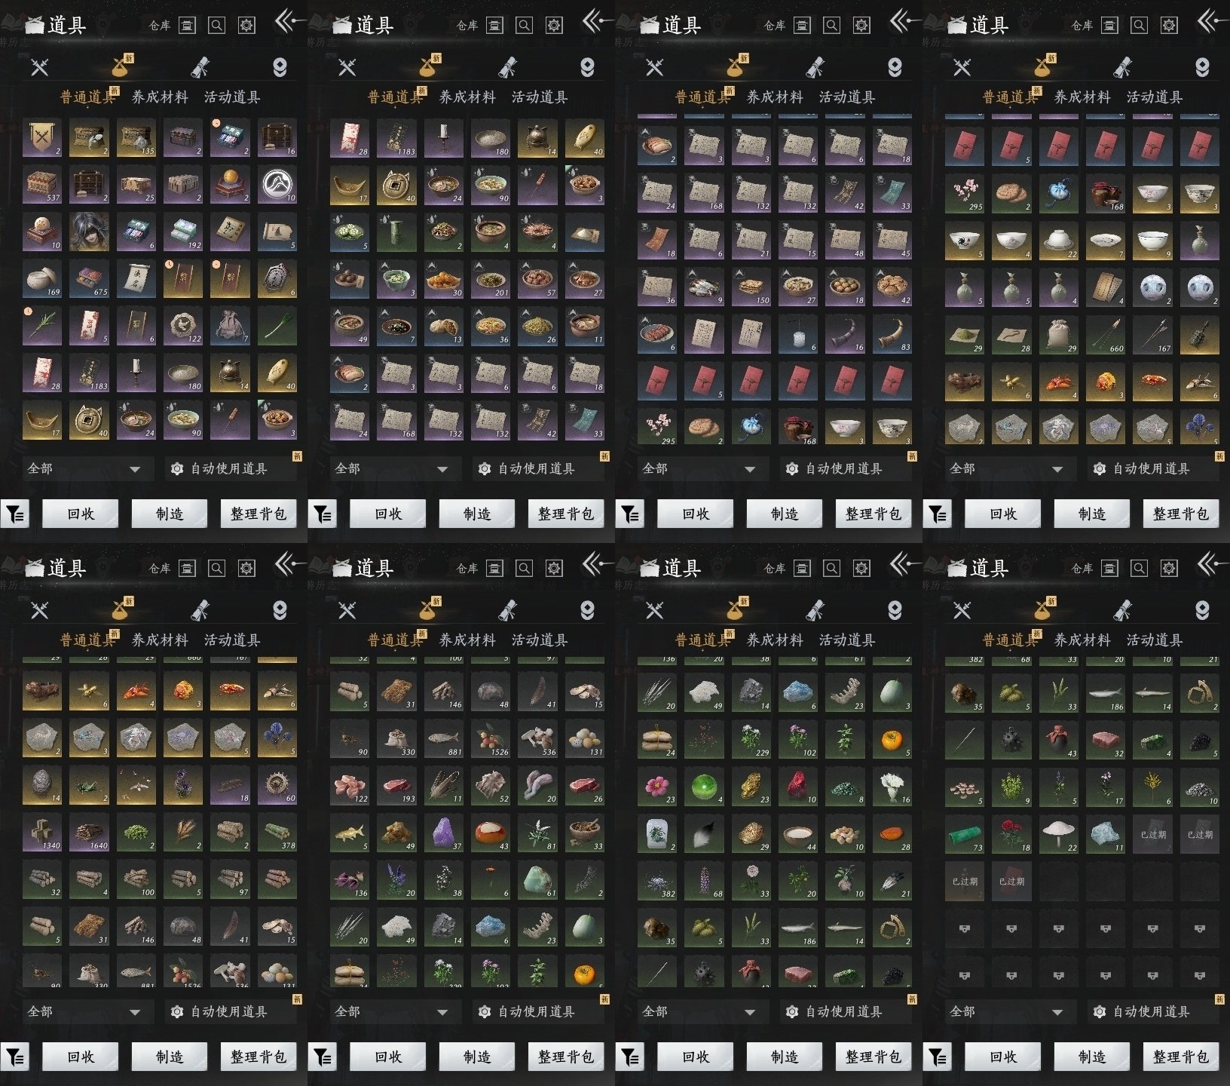Image resolution: width=1230 pixels, height=1086 pixels.
Task: Select the pink blossom item showing 23
Action: 657,785
